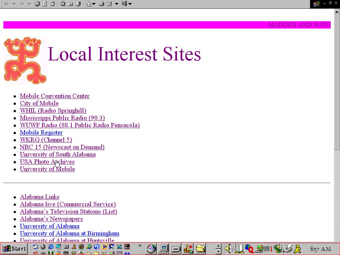Click the taskbar toolbar scroll-down stepper
Viewport: 340px width, 255px height.
(218, 251)
